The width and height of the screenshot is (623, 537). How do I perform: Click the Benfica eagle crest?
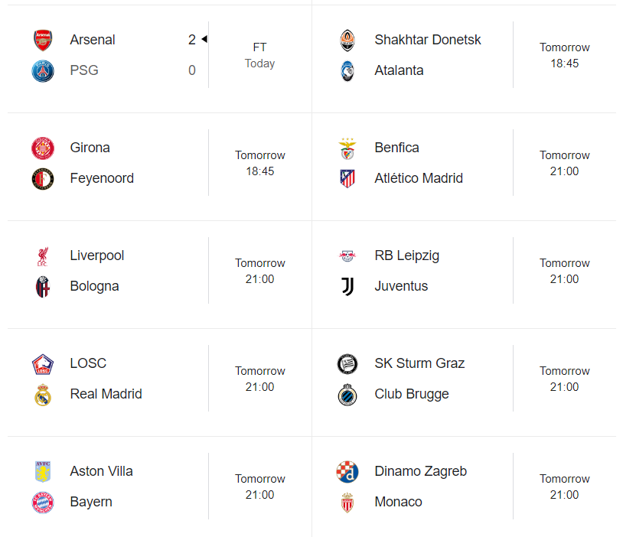point(347,148)
